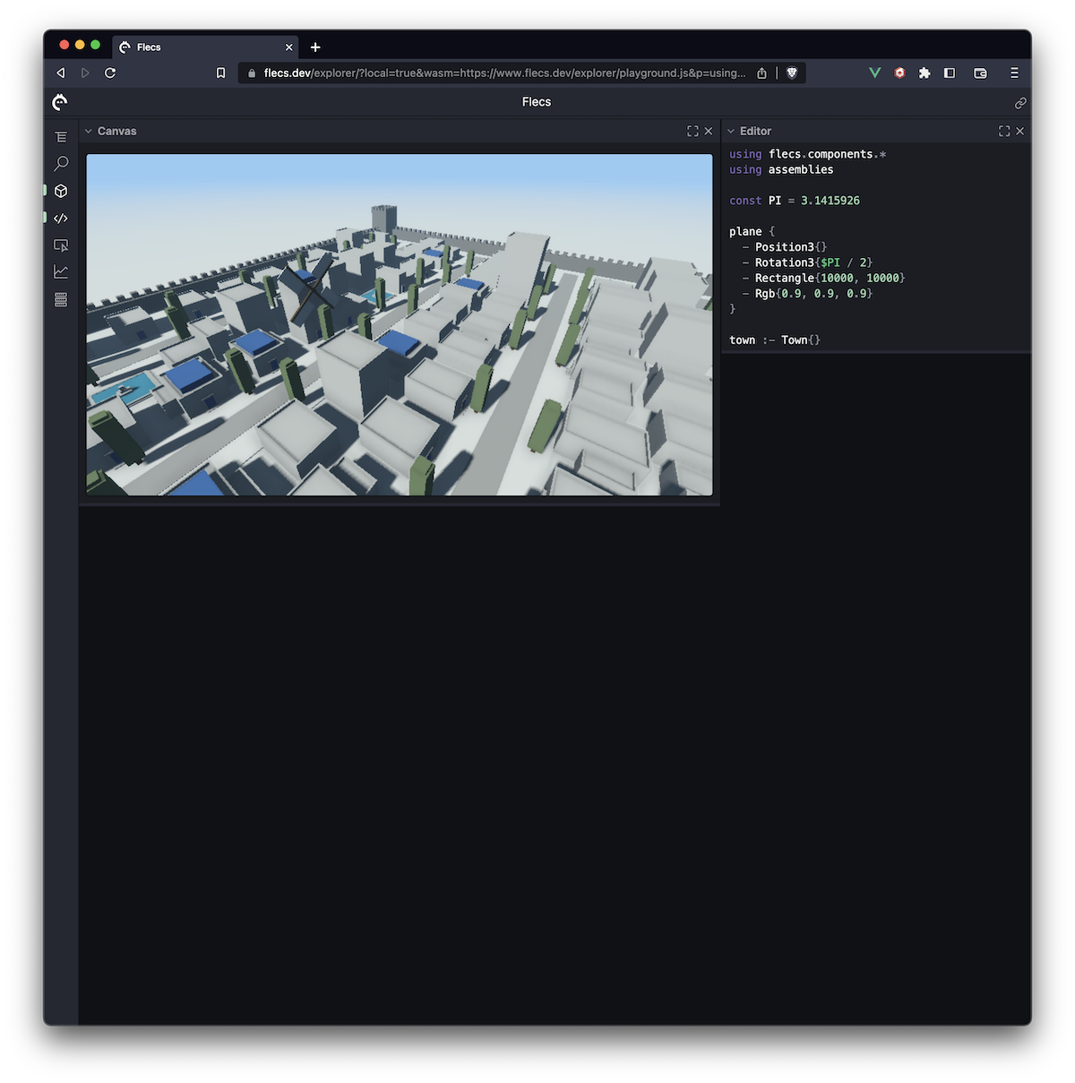Expand the Editor panel to fullscreen

pos(1004,131)
